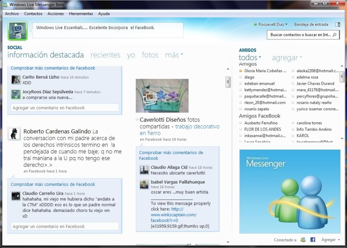Open the name 'Caverlotti Diseños'

pos(163,120)
